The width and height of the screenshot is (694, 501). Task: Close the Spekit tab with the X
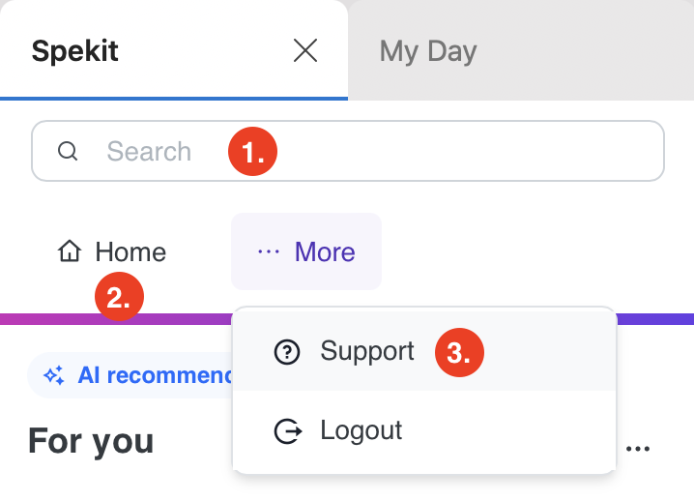(x=305, y=50)
